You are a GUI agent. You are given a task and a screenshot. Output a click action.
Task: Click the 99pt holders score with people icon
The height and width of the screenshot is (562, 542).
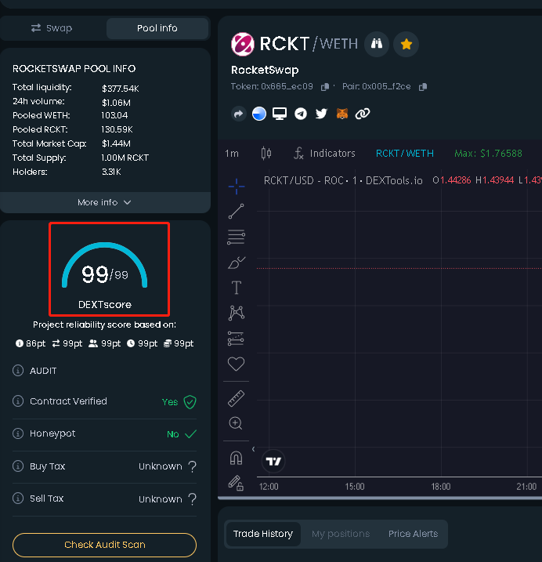pos(105,344)
